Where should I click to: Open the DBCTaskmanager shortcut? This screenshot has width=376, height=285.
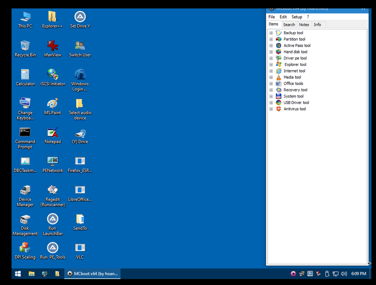[x=25, y=164]
